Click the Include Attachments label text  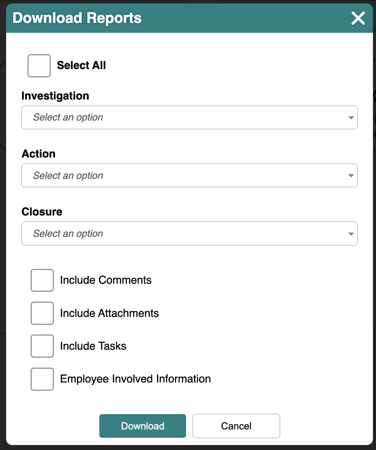click(110, 313)
